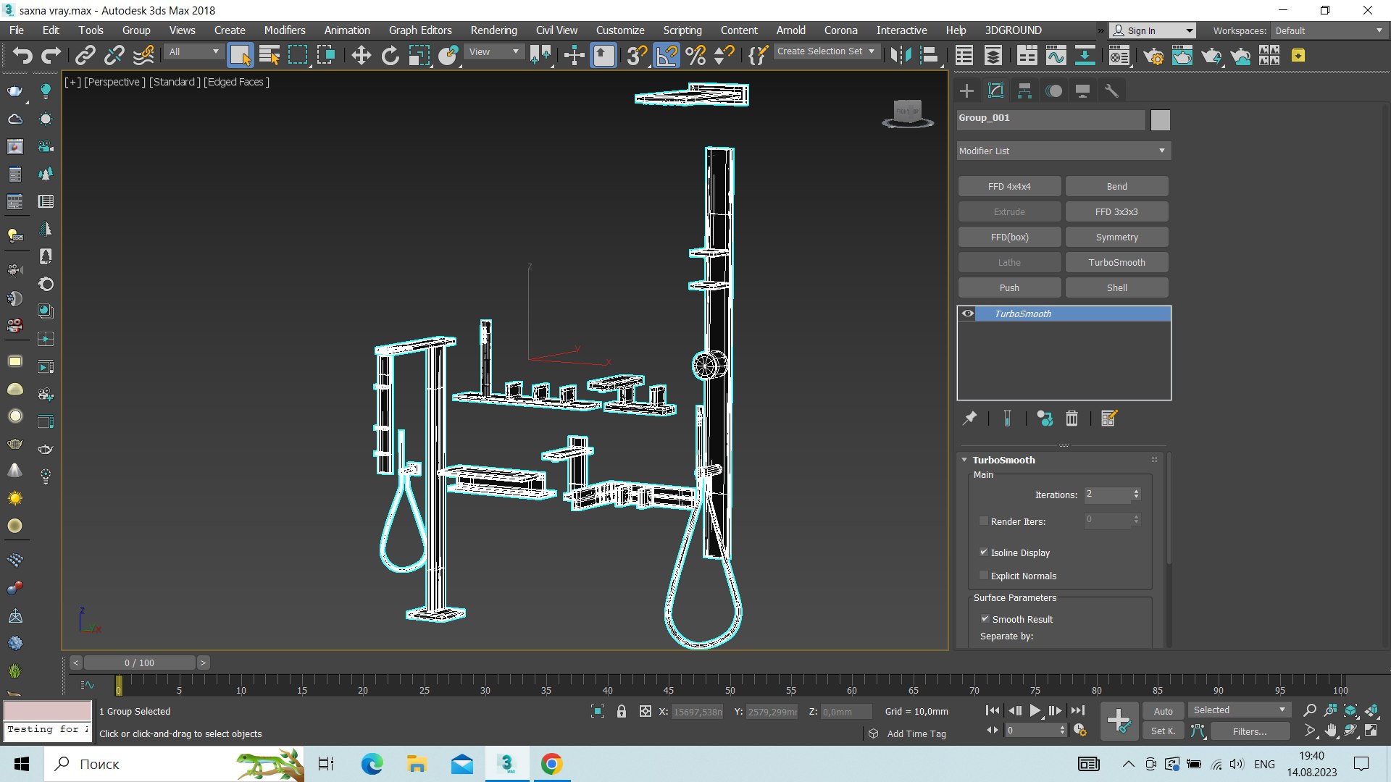Open Select by Name list icon

270,55
